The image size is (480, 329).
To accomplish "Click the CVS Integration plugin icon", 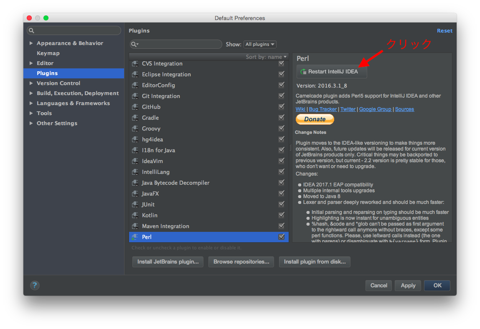I will (x=135, y=63).
